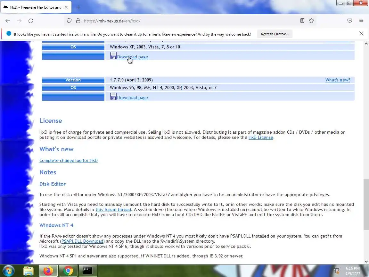Toggle reader view icon in address bar

tap(302, 21)
